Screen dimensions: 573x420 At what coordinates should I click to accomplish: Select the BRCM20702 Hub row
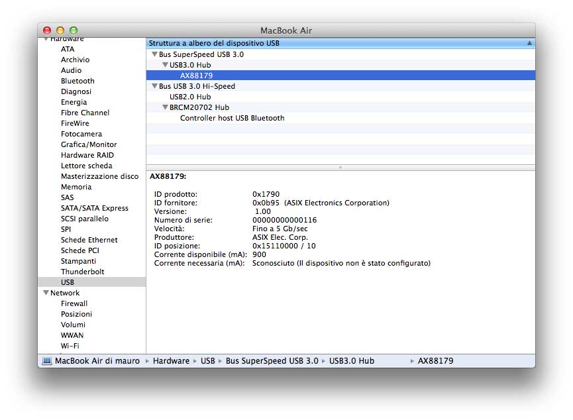[340, 107]
